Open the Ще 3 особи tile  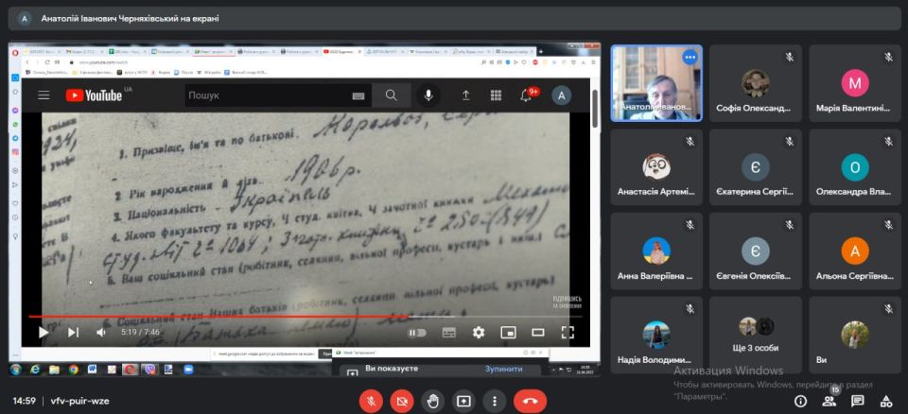(x=756, y=336)
